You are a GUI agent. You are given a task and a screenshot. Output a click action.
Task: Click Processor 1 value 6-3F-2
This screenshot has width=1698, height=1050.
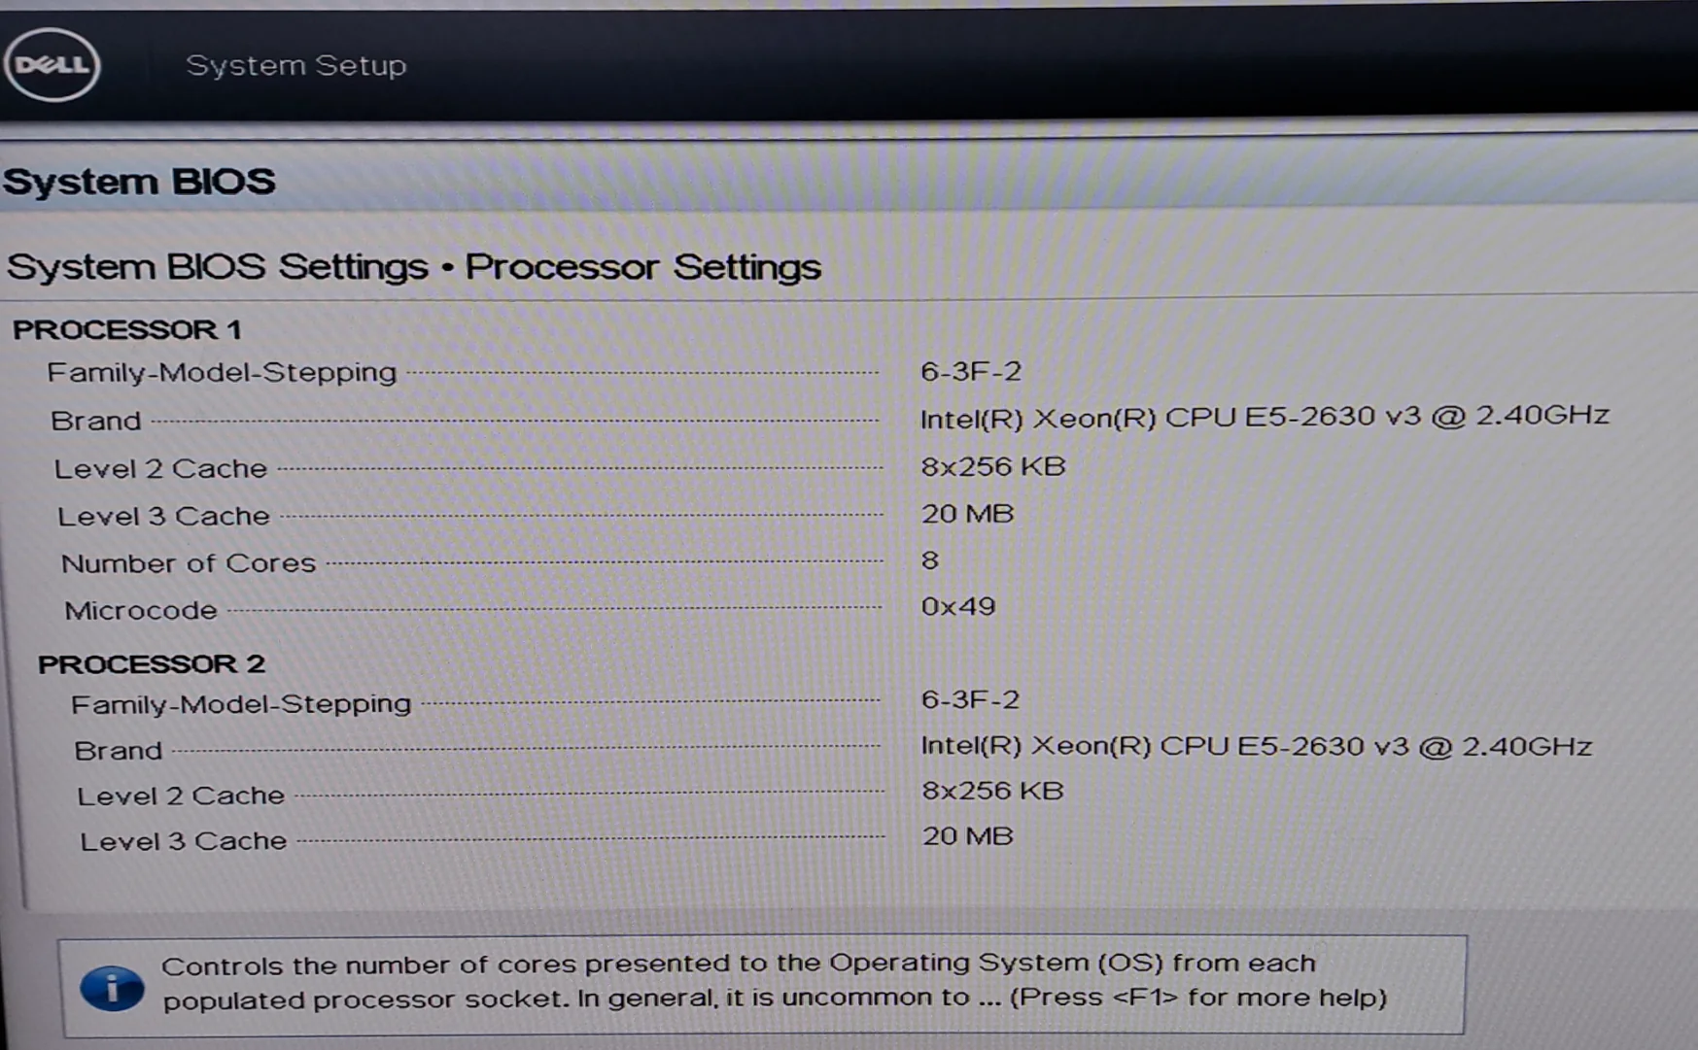(x=971, y=371)
